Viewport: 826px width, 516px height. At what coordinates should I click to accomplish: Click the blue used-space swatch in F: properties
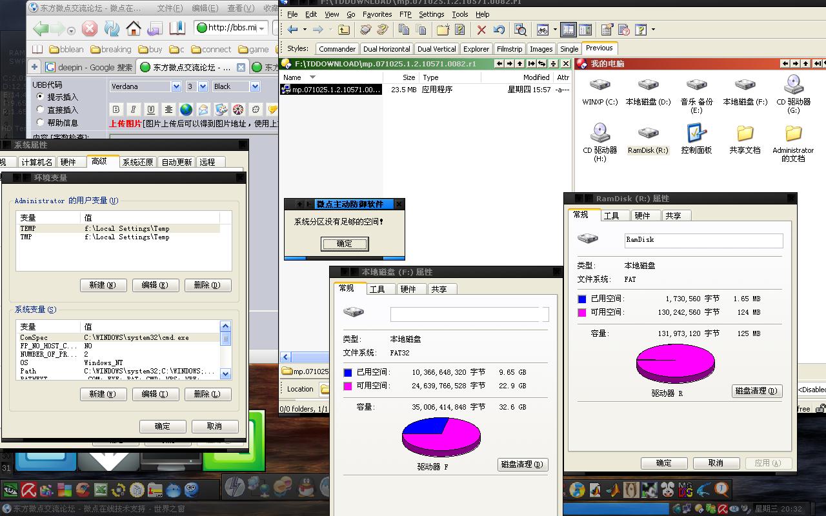pyautogui.click(x=348, y=373)
